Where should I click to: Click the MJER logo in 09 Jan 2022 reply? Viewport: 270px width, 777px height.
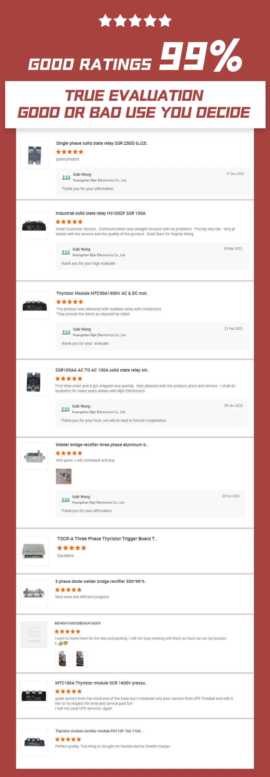point(65,409)
